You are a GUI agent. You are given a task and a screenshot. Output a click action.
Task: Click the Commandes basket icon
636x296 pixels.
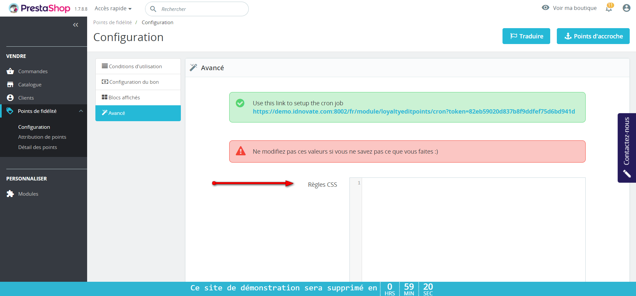[x=10, y=71]
